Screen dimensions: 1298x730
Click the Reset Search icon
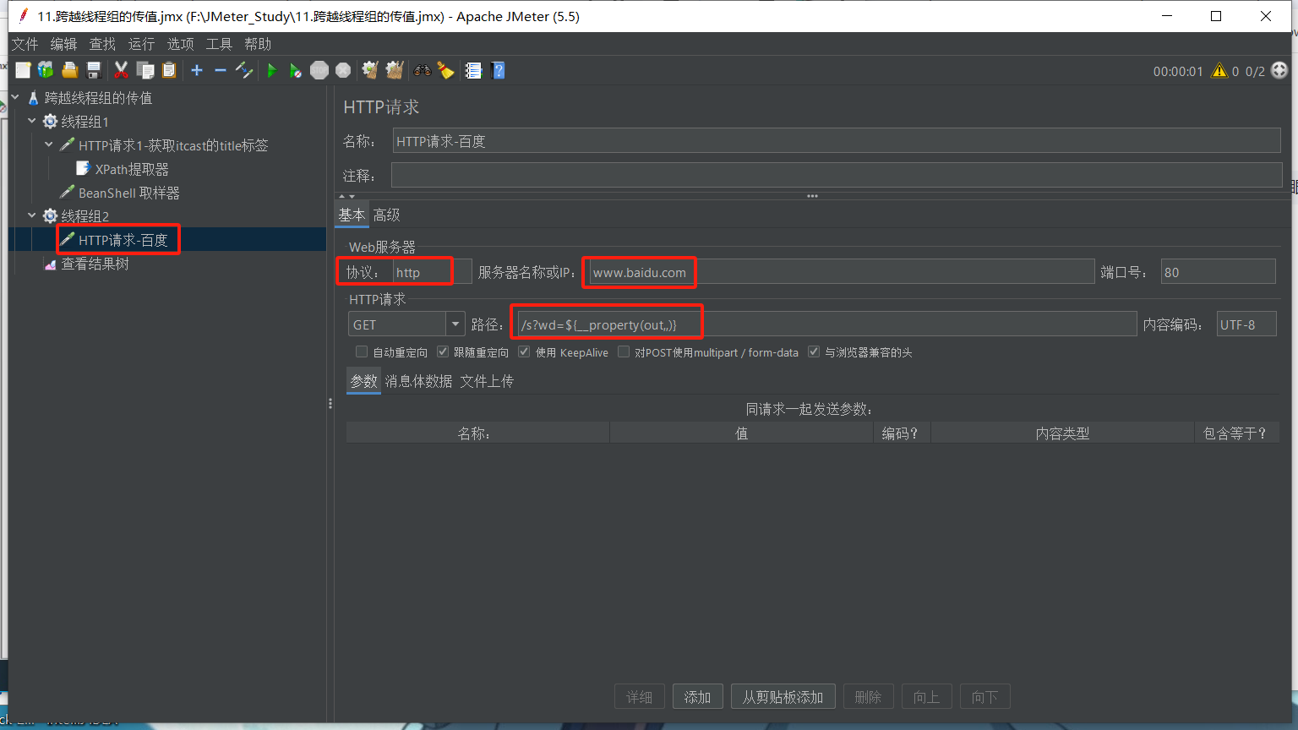[x=445, y=70]
